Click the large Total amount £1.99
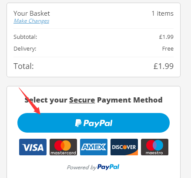Screen dimensions: 191x178 coord(164,66)
